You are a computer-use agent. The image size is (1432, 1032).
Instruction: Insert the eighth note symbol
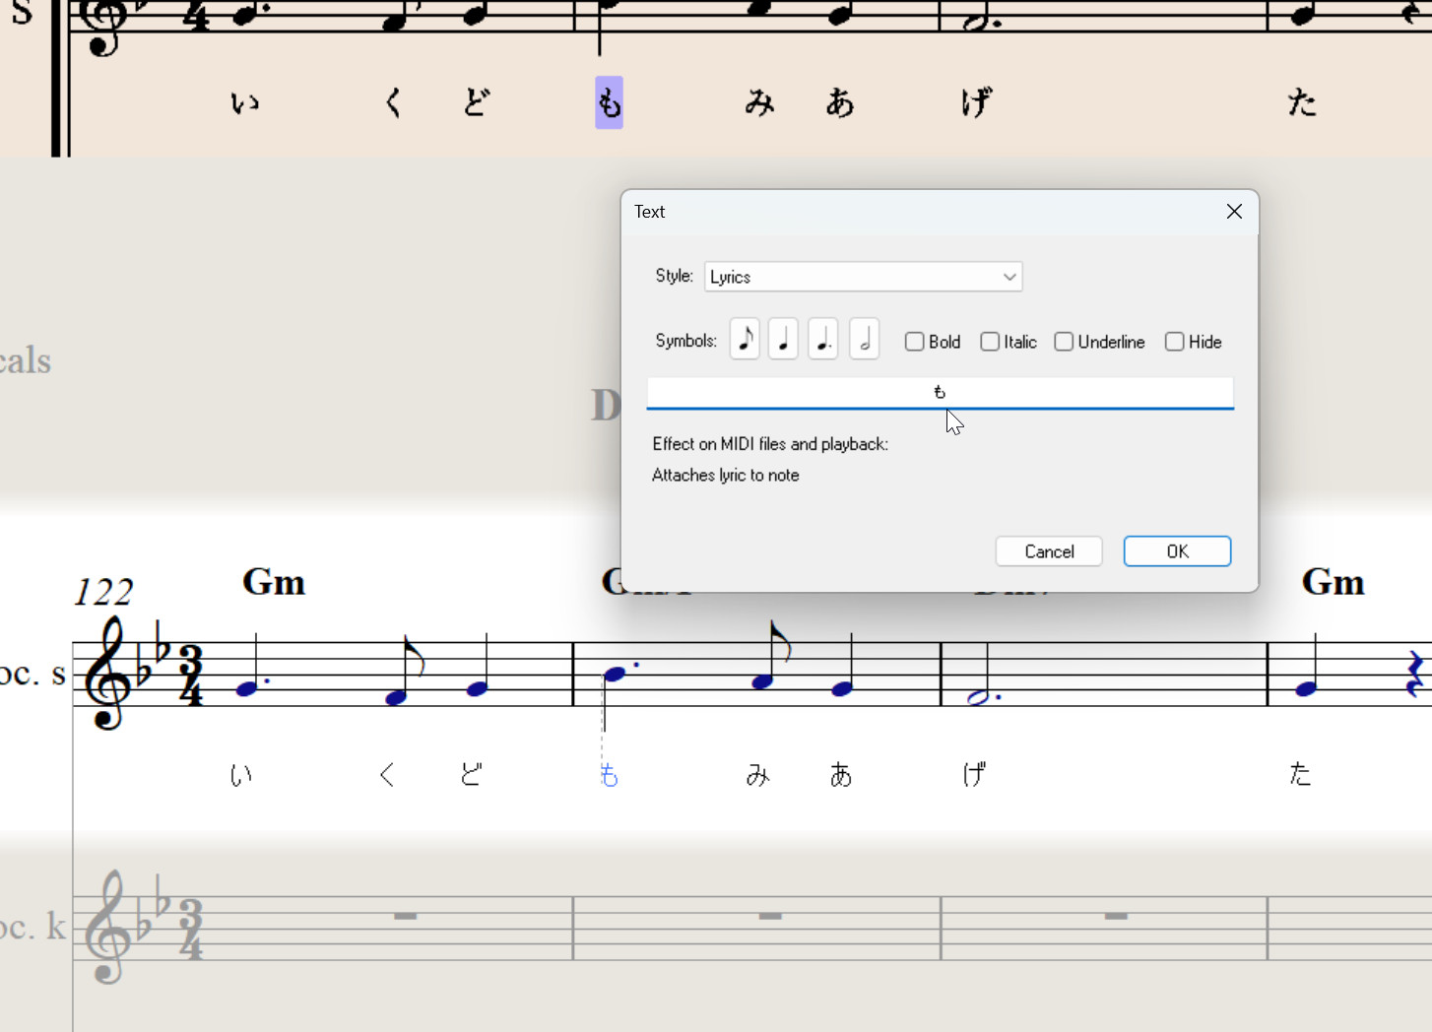point(745,340)
